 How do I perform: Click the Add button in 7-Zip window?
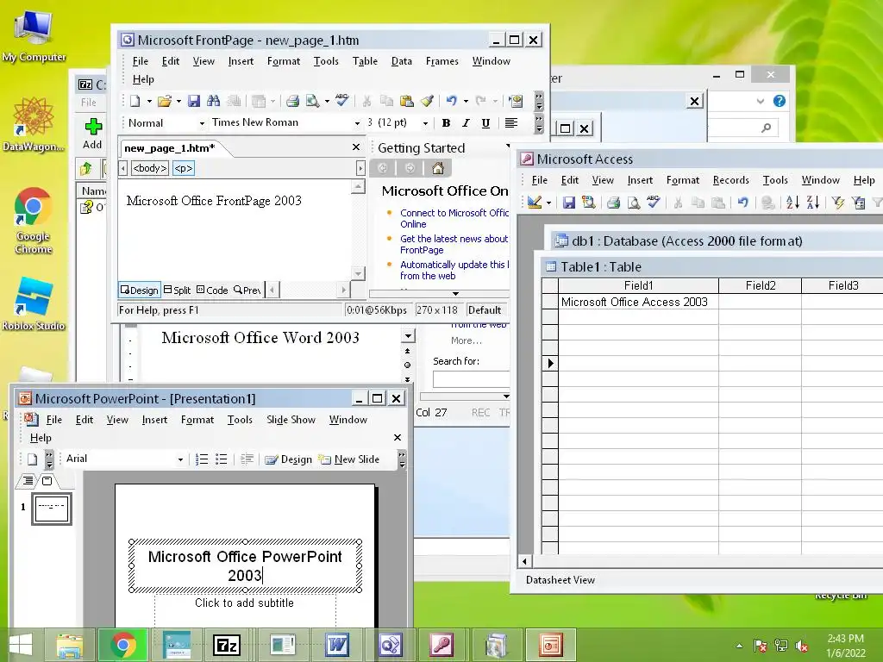pyautogui.click(x=93, y=133)
